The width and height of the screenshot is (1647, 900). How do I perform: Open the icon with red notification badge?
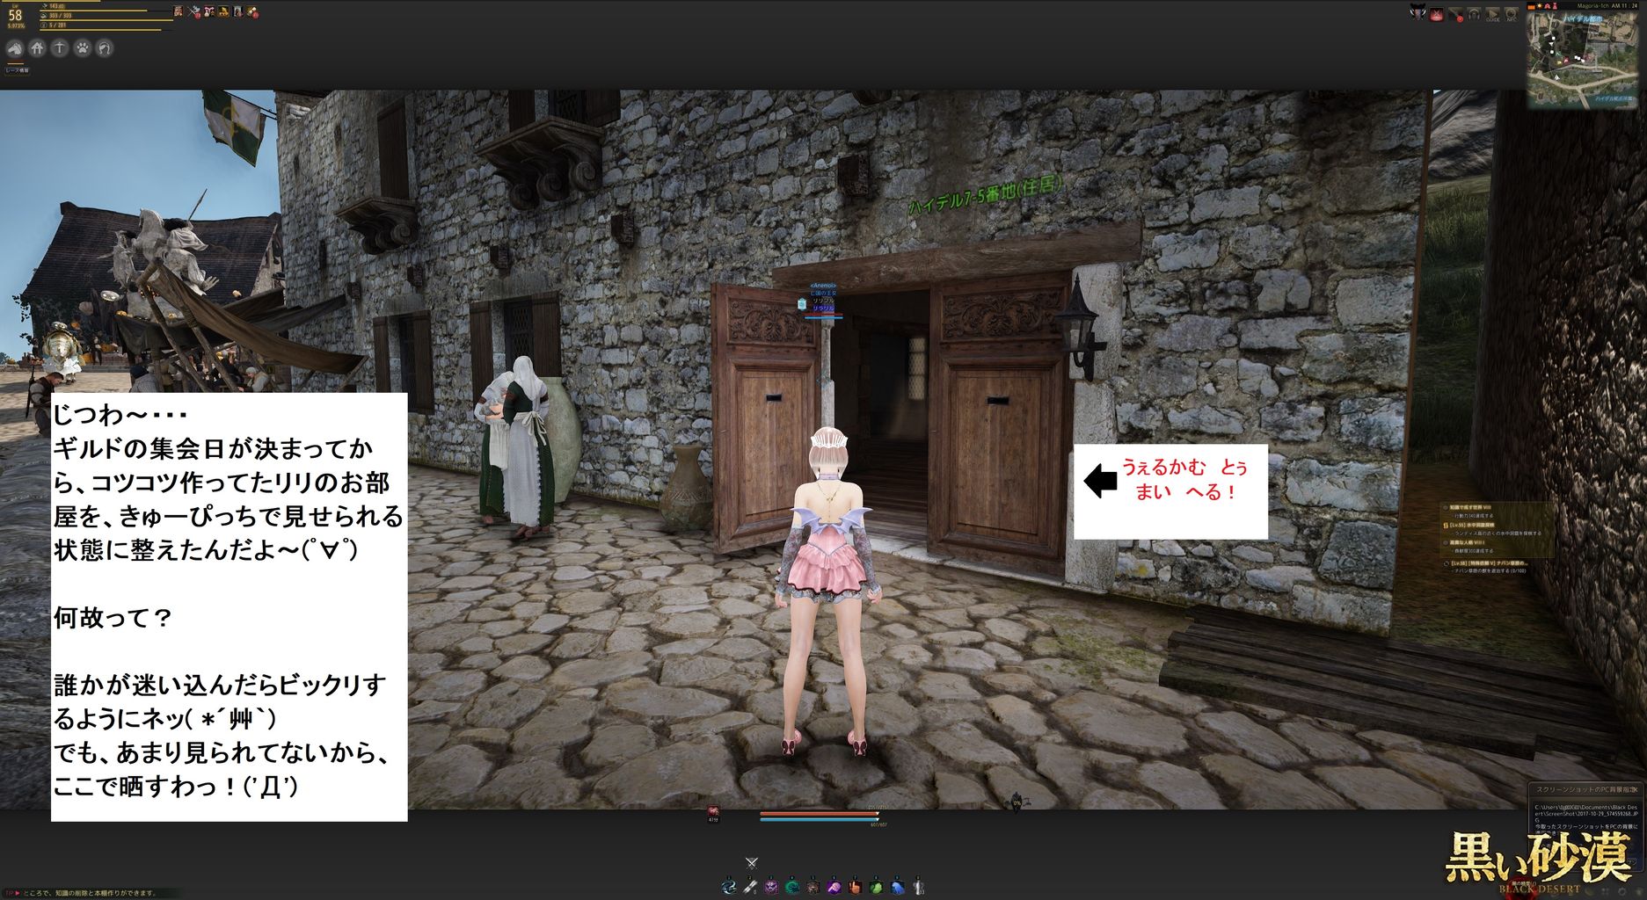(1456, 14)
